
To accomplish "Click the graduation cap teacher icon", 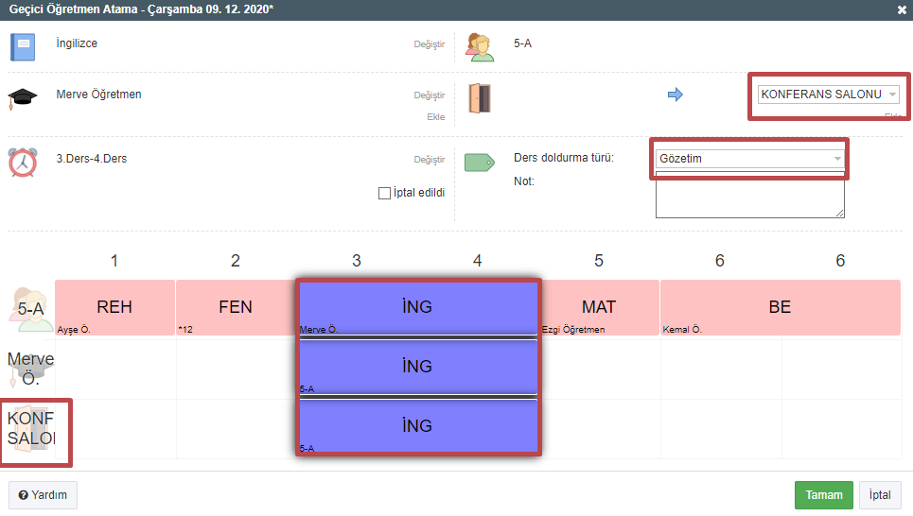I will click(x=22, y=98).
